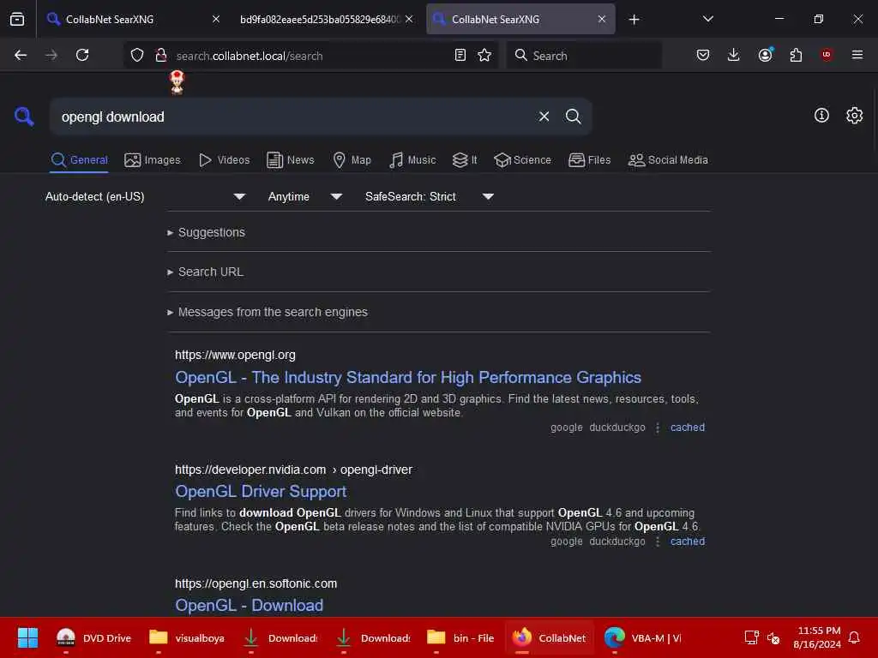Click the SearXNG magnifier logo
The height and width of the screenshot is (658, 878).
24,117
